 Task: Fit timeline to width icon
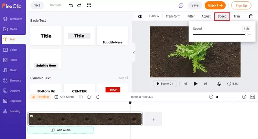point(252,97)
